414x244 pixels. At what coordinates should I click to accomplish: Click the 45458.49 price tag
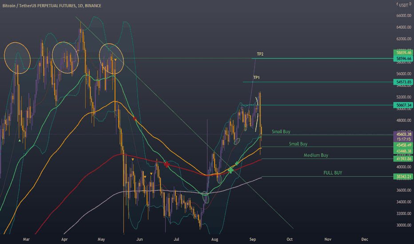point(403,145)
